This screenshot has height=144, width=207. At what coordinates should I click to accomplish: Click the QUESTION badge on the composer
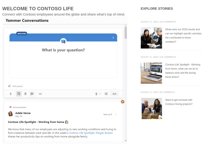pos(22,33)
